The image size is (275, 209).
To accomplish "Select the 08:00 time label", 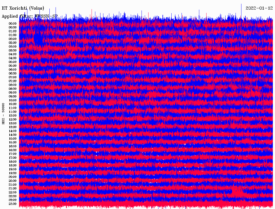I will click(x=13, y=85).
